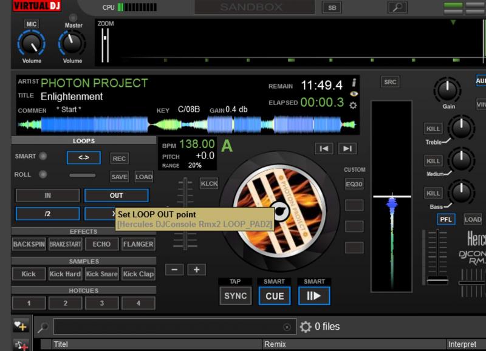Click the loop LOAD button
Screen dimensions: 486x351
[x=144, y=177]
